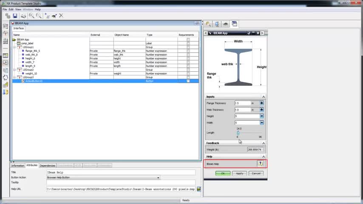Click the green OK button
The image size is (363, 204).
click(223, 173)
